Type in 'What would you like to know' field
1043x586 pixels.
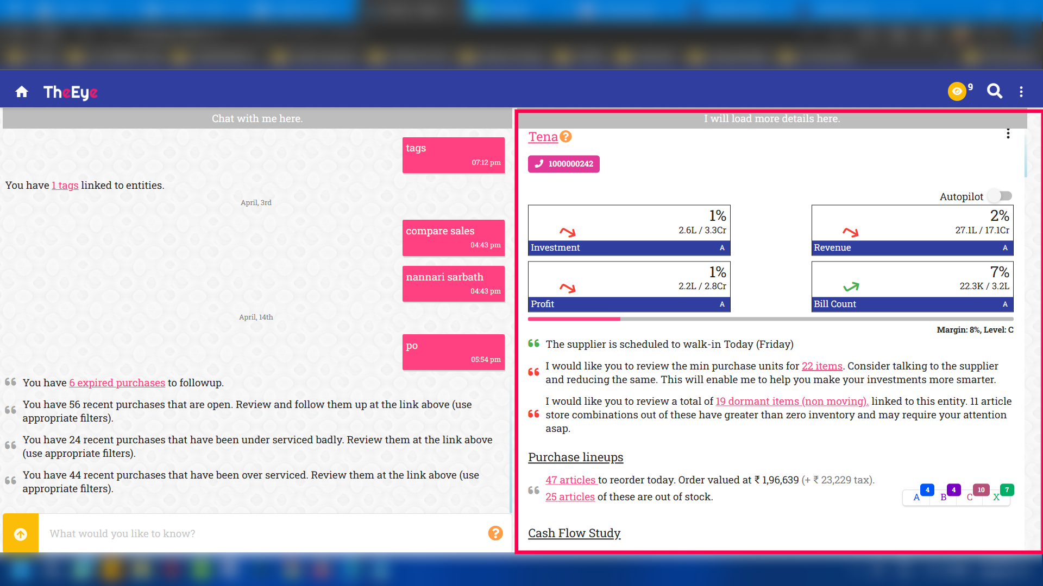(x=261, y=534)
